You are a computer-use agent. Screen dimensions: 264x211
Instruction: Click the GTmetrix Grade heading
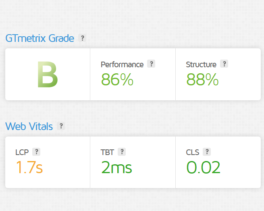[40, 38]
